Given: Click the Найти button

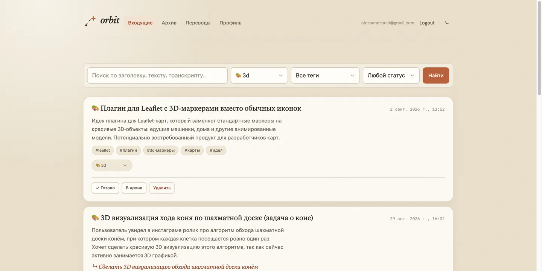Looking at the screenshot, I should coord(436,75).
